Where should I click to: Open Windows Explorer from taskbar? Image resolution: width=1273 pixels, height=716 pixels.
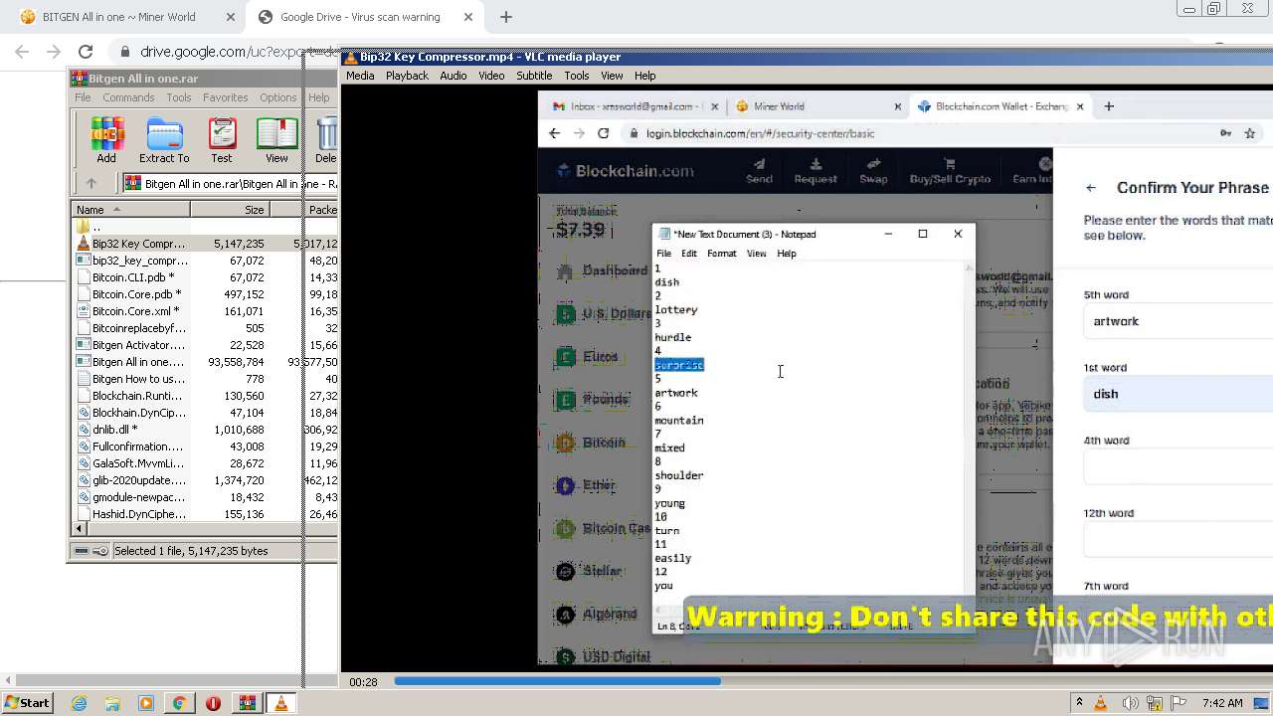pos(112,703)
